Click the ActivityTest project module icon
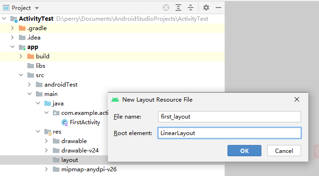 click(x=14, y=19)
